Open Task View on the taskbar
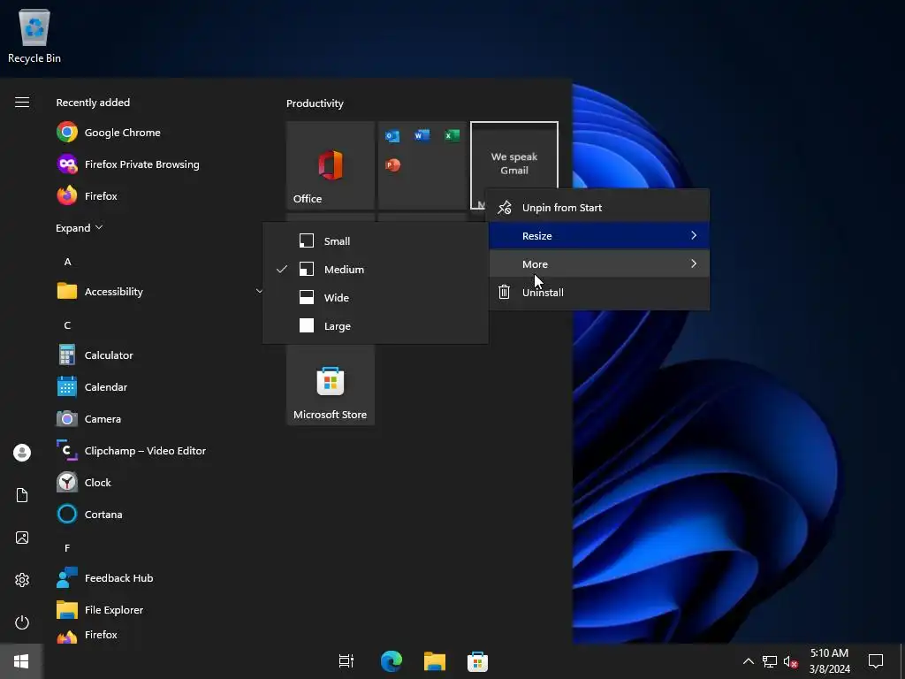Image resolution: width=905 pixels, height=679 pixels. (x=346, y=661)
